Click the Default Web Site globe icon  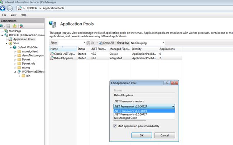click(x=15, y=47)
